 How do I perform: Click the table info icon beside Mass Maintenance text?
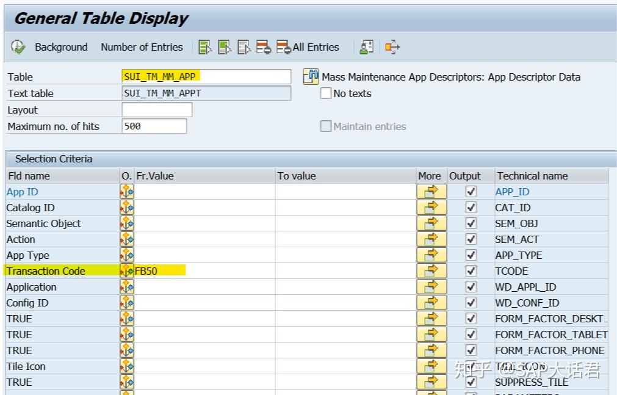pyautogui.click(x=311, y=76)
